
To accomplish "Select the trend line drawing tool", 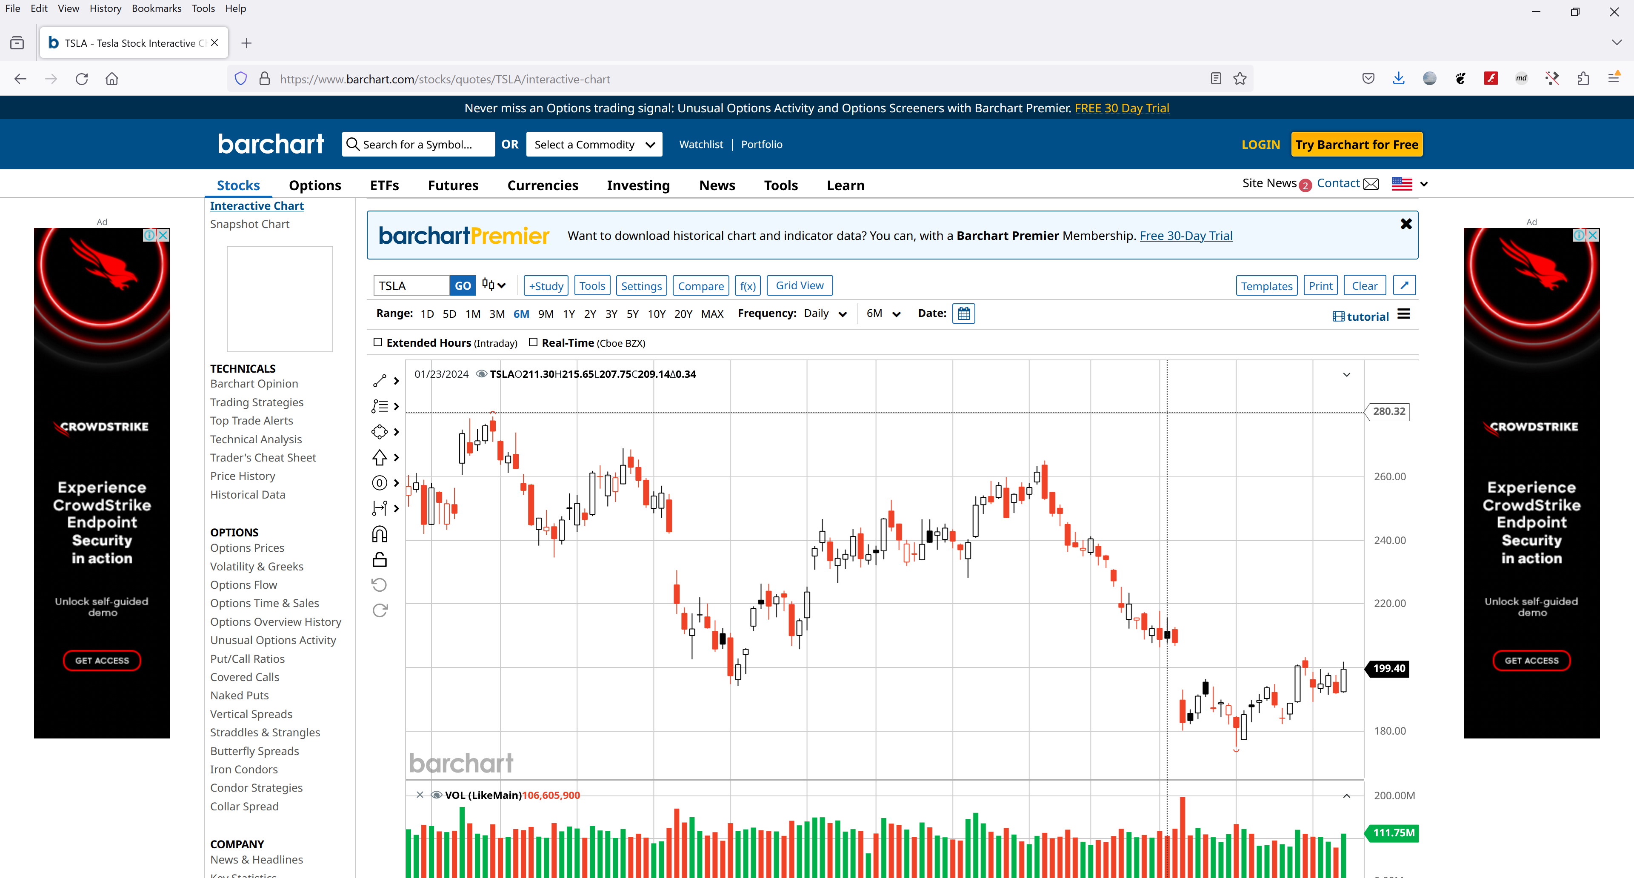I will click(x=379, y=381).
